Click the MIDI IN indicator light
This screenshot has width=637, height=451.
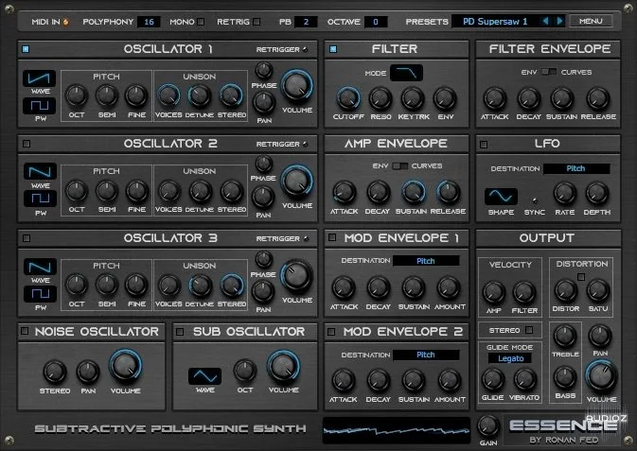(66, 22)
